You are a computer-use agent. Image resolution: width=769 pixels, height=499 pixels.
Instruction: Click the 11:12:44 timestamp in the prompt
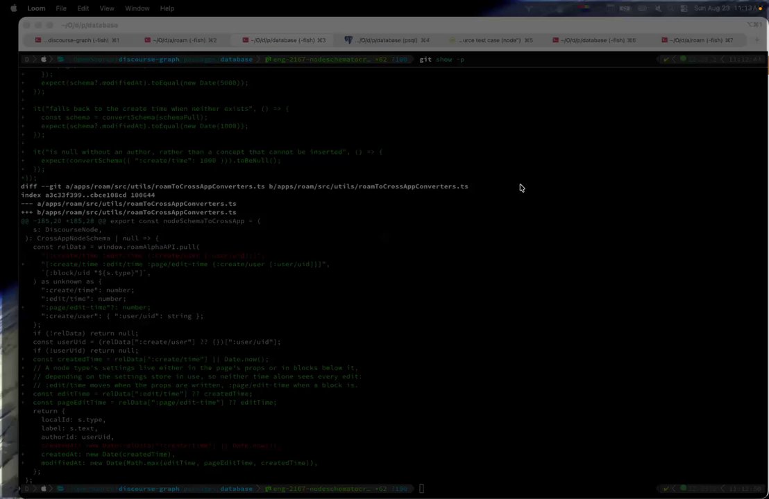tap(745, 59)
